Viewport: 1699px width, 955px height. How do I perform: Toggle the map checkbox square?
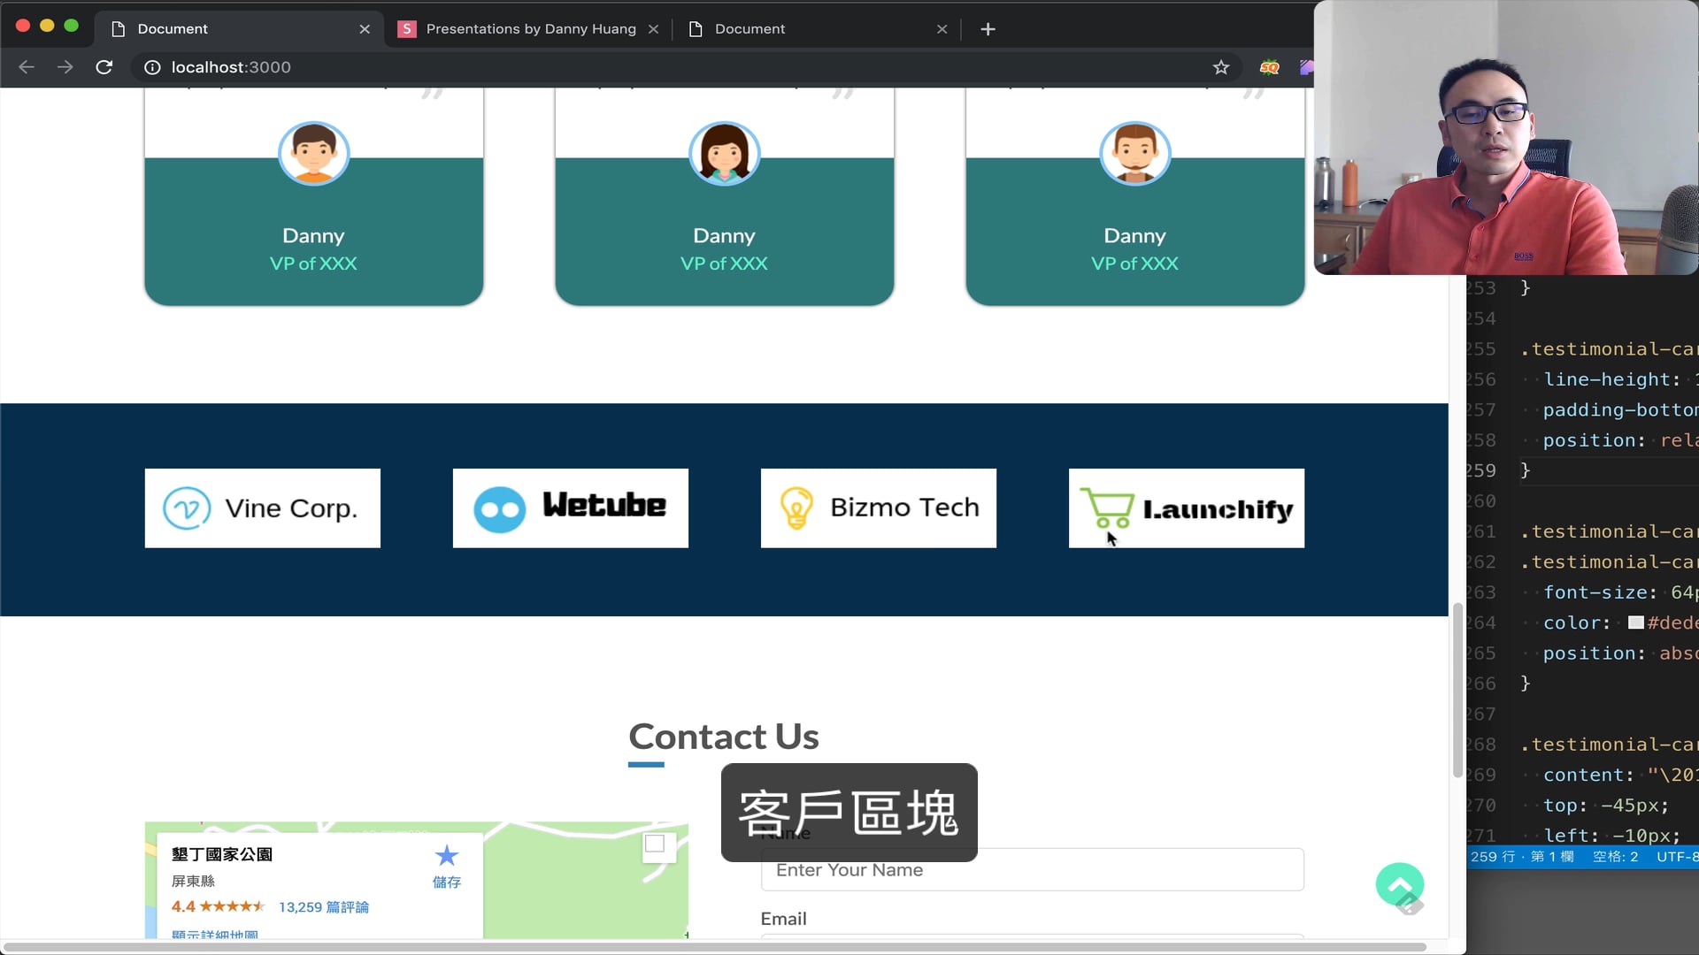[x=655, y=844]
